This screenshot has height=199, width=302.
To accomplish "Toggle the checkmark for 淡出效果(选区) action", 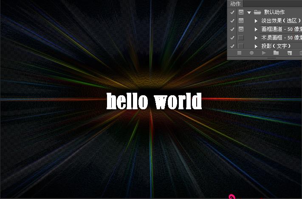I will [232, 21].
